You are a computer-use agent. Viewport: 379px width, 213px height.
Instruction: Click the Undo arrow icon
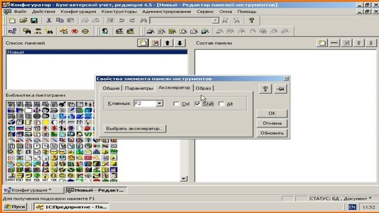pos(121,21)
